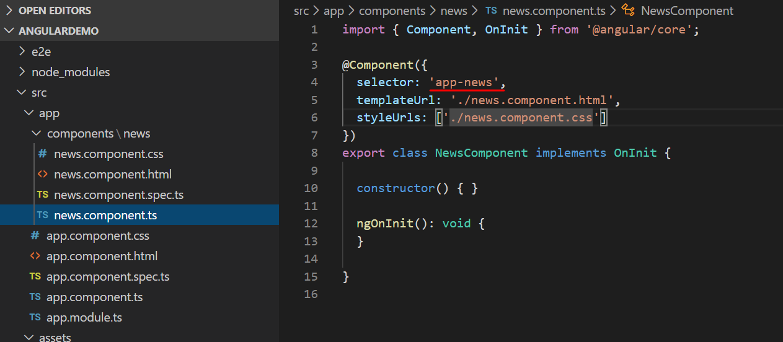Click the TS icon of app.module.ts
Viewport: 783px width, 342px height.
[35, 317]
